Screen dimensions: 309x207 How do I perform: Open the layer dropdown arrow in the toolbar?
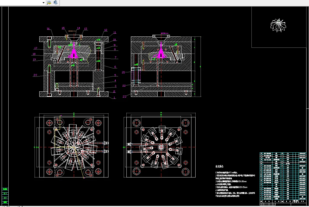pyautogui.click(x=43, y=3)
